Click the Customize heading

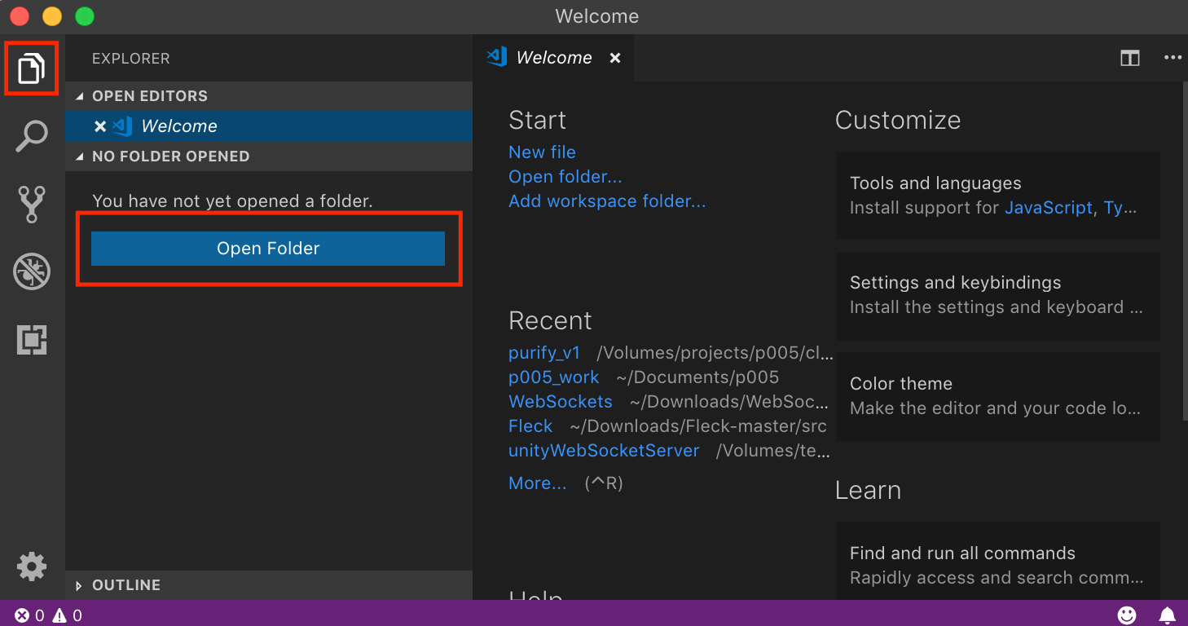(x=898, y=120)
